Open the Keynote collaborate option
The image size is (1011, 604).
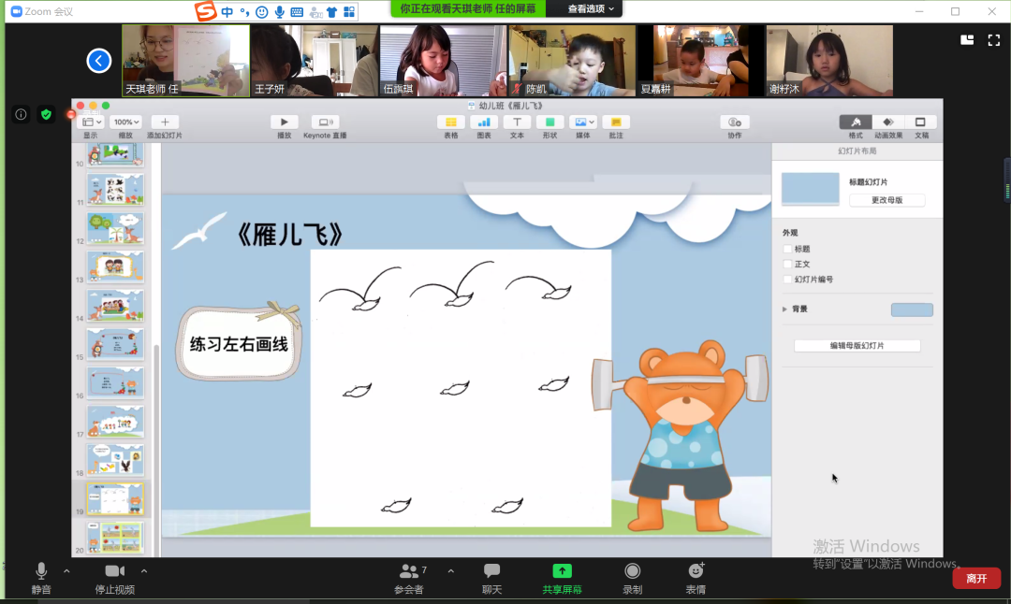(735, 122)
